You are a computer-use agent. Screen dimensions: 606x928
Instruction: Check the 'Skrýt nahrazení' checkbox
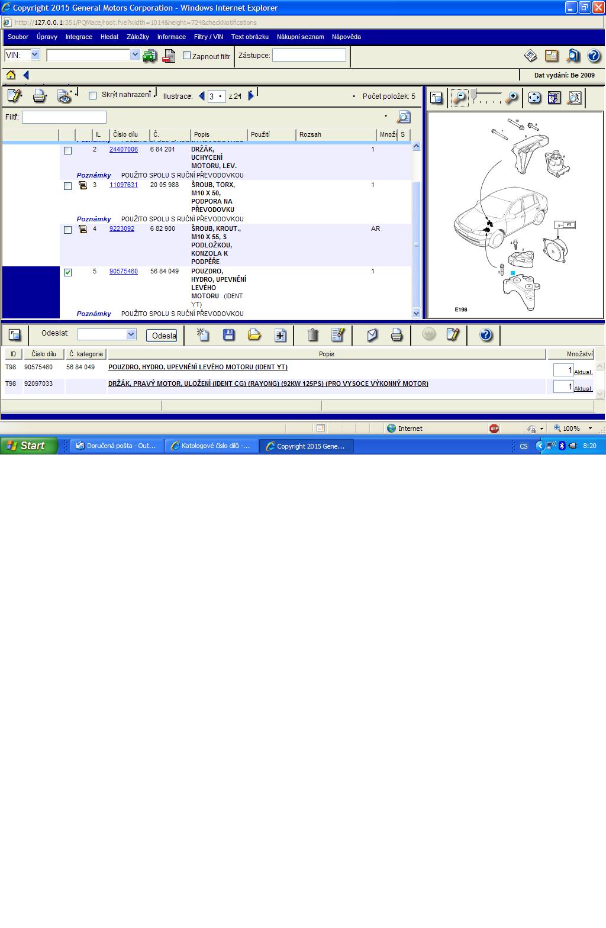coord(92,95)
